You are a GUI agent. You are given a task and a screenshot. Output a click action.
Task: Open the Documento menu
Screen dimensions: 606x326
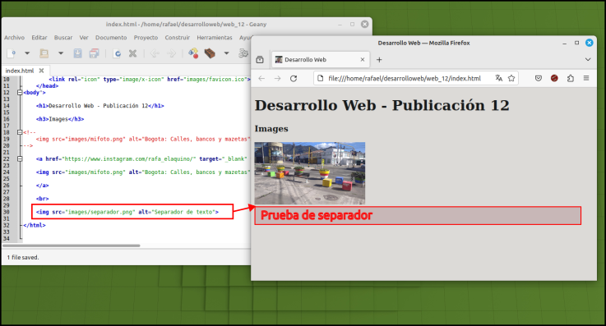[x=111, y=38]
